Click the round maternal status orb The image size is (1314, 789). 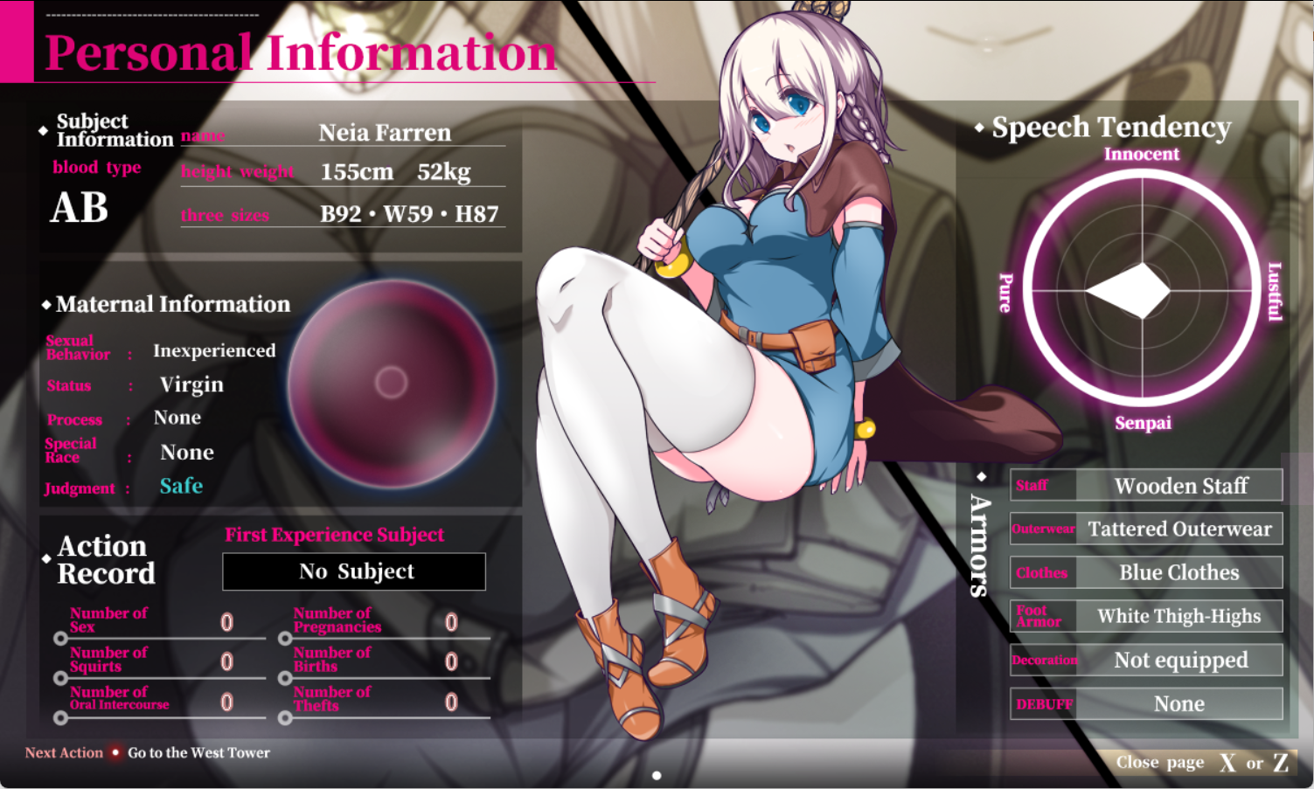[x=392, y=383]
